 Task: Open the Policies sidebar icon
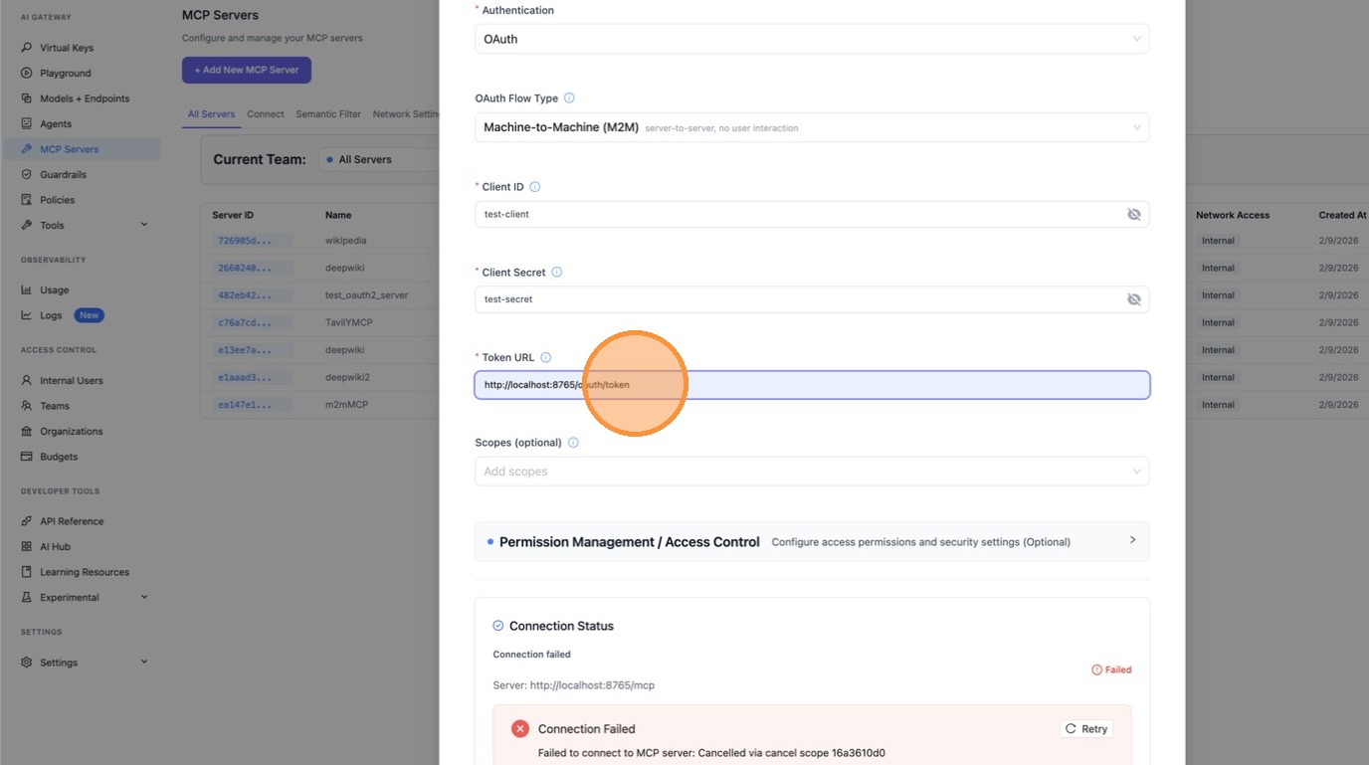[x=27, y=200]
